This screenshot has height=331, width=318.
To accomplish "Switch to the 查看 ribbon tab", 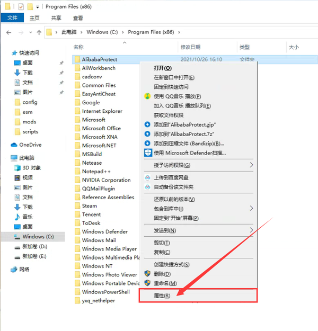I will (78, 18).
